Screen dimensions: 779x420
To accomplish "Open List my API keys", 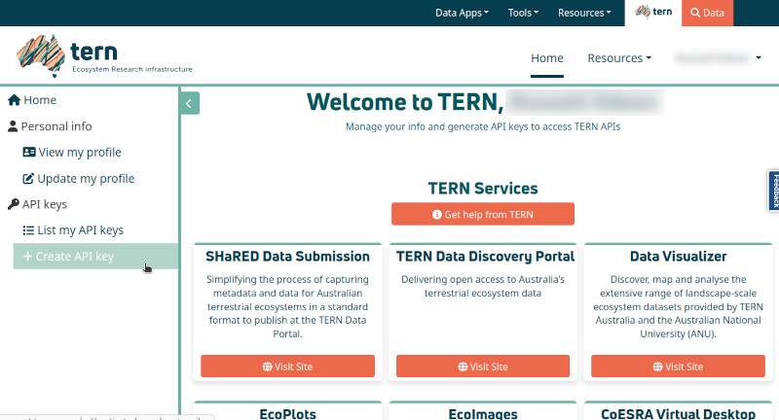I will click(x=73, y=230).
